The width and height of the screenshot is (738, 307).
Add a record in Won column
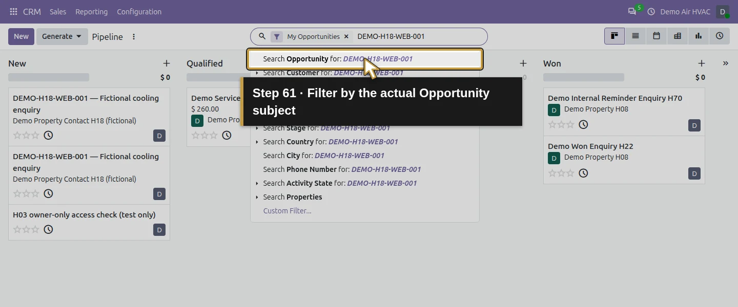pos(701,63)
